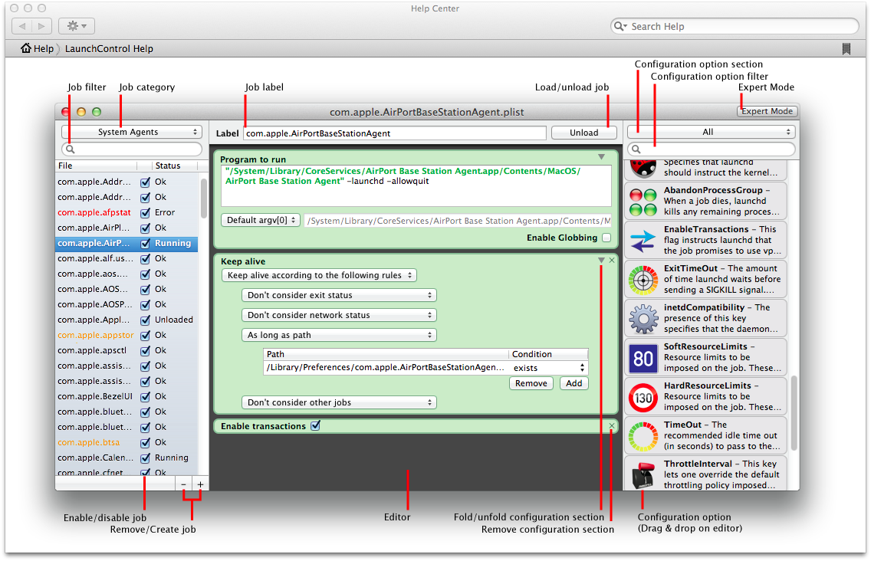Sort jobs by File column header
The image size is (871, 561).
click(96, 166)
